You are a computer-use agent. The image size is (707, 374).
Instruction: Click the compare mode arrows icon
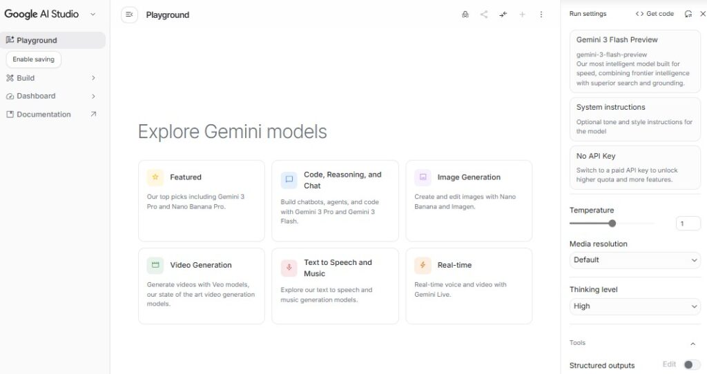503,14
